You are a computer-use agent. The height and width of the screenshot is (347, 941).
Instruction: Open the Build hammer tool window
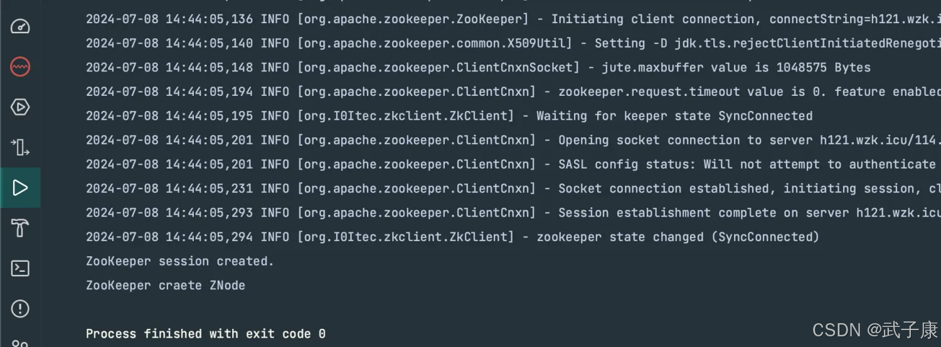coord(20,228)
